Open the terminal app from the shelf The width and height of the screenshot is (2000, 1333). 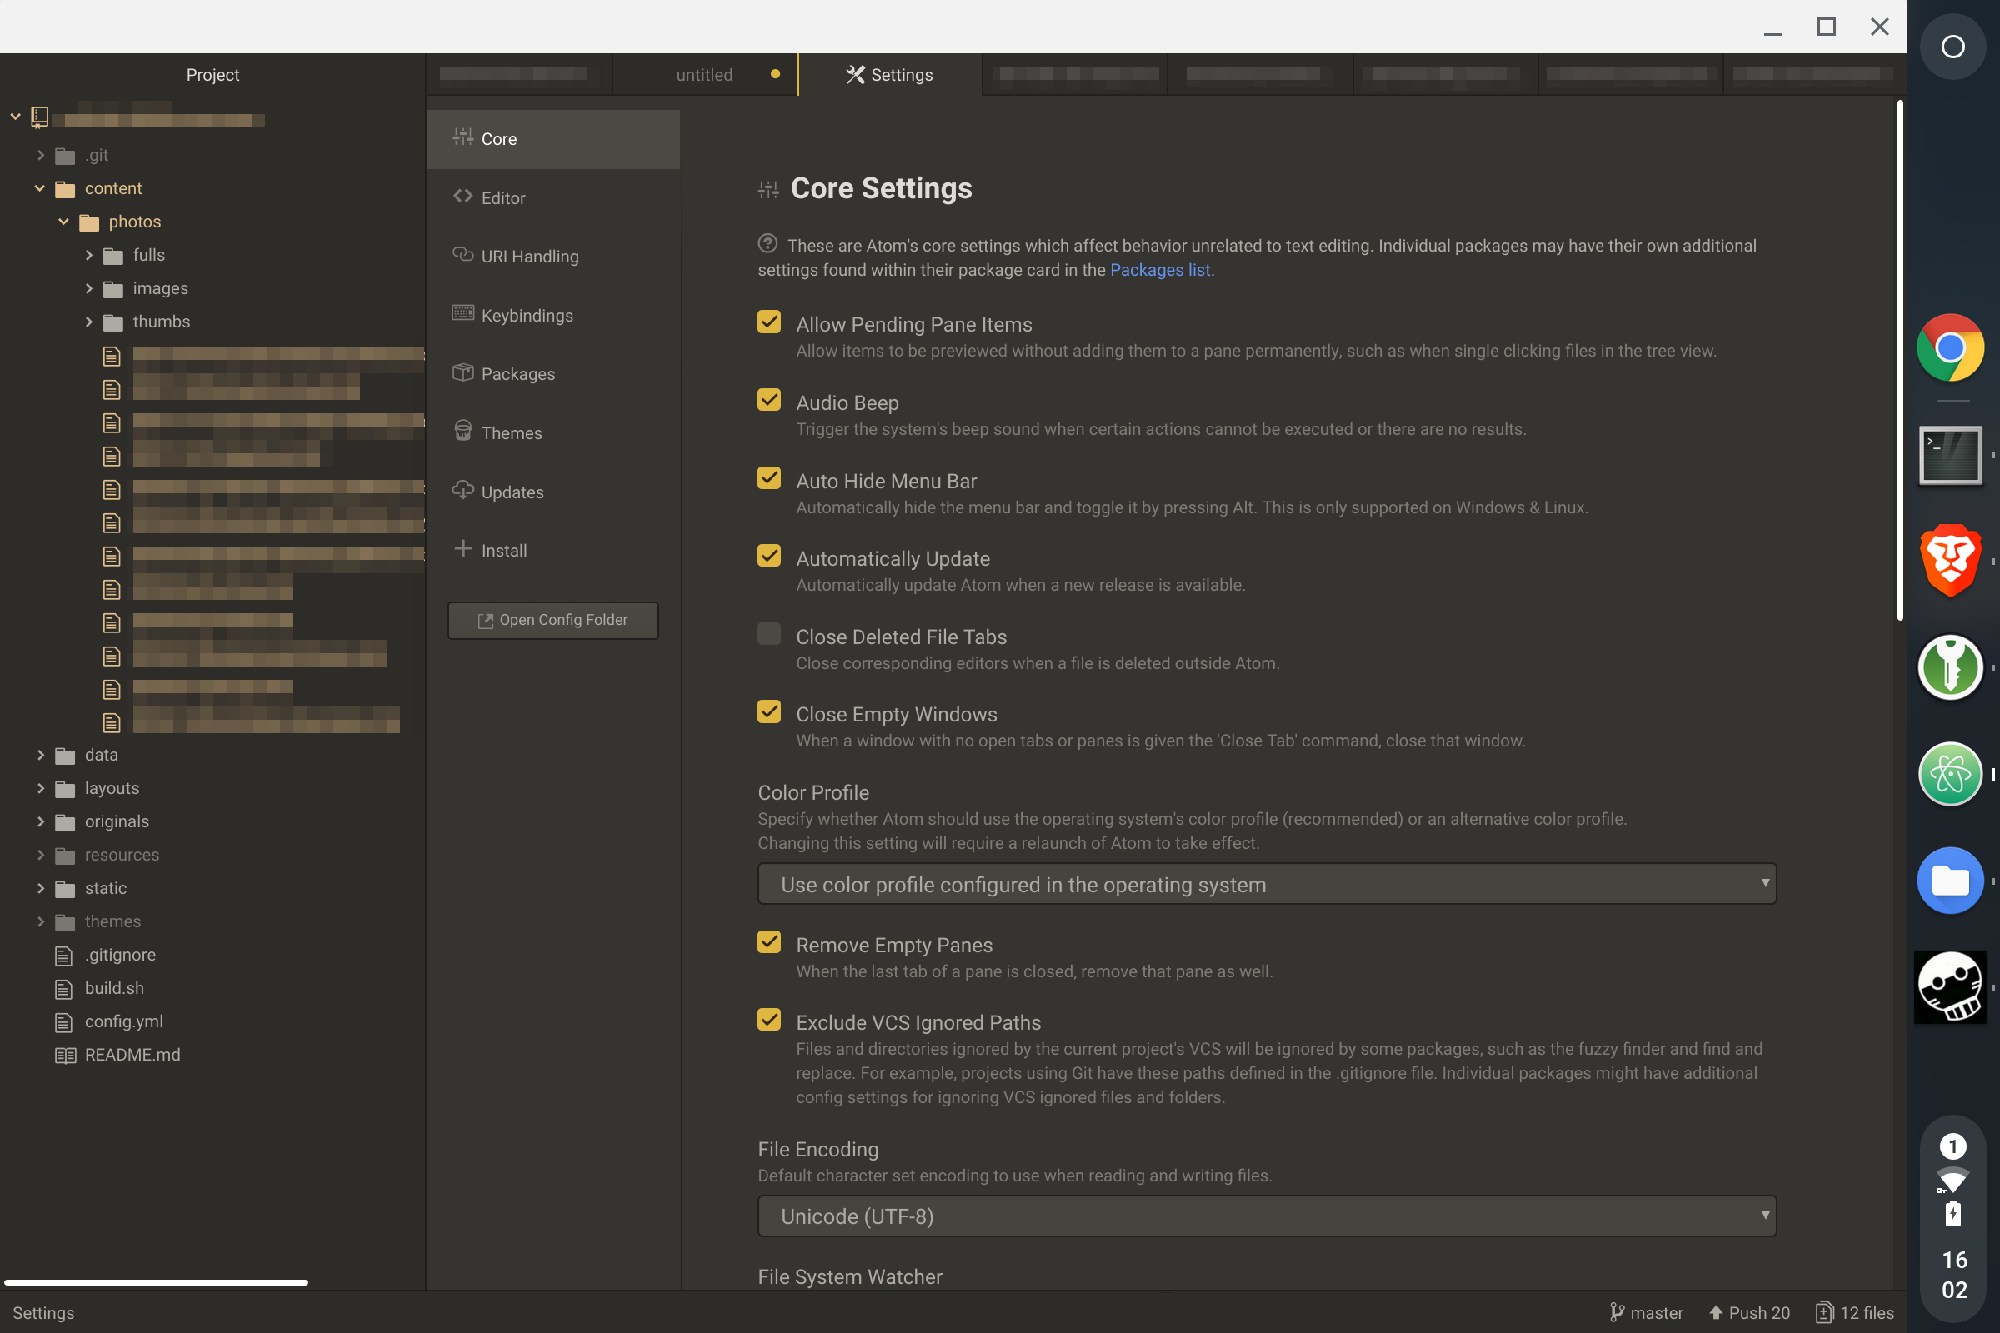pos(1951,455)
